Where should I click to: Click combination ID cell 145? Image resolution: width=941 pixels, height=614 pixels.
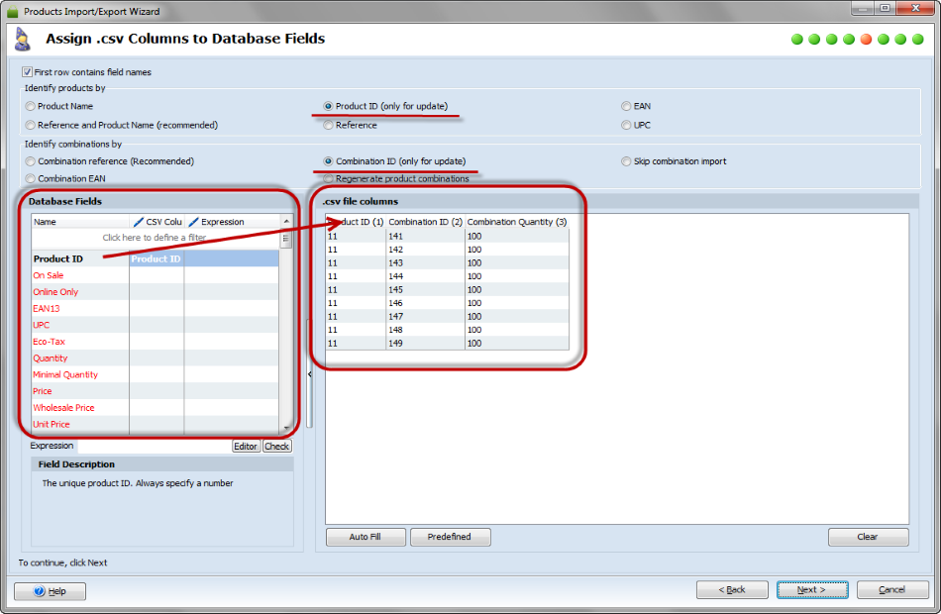click(425, 290)
